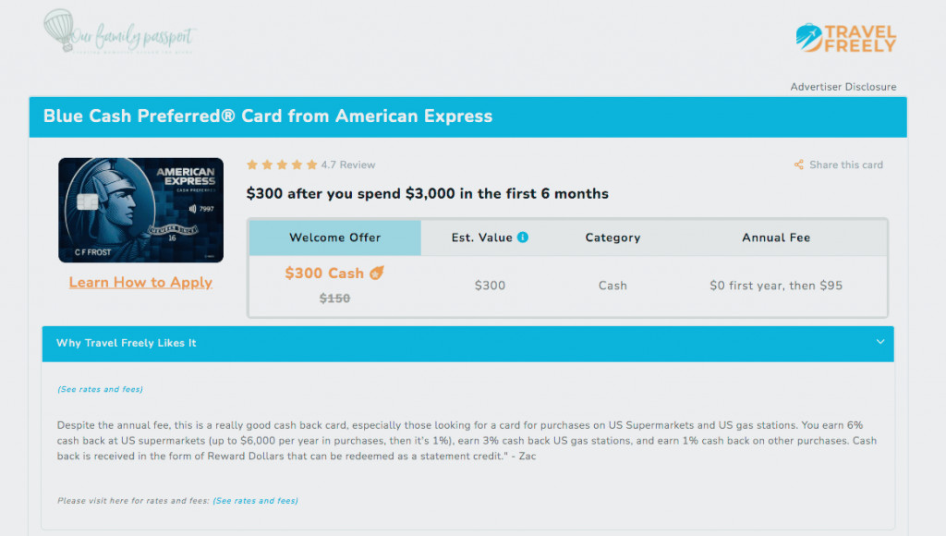
Task: Expand the Why Travel Freely Likes It header
Action: [468, 344]
